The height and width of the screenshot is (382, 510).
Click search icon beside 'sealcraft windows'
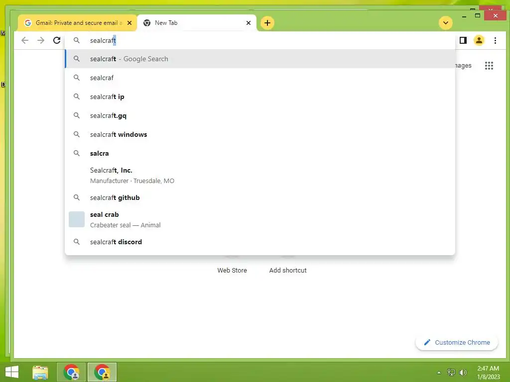[76, 134]
